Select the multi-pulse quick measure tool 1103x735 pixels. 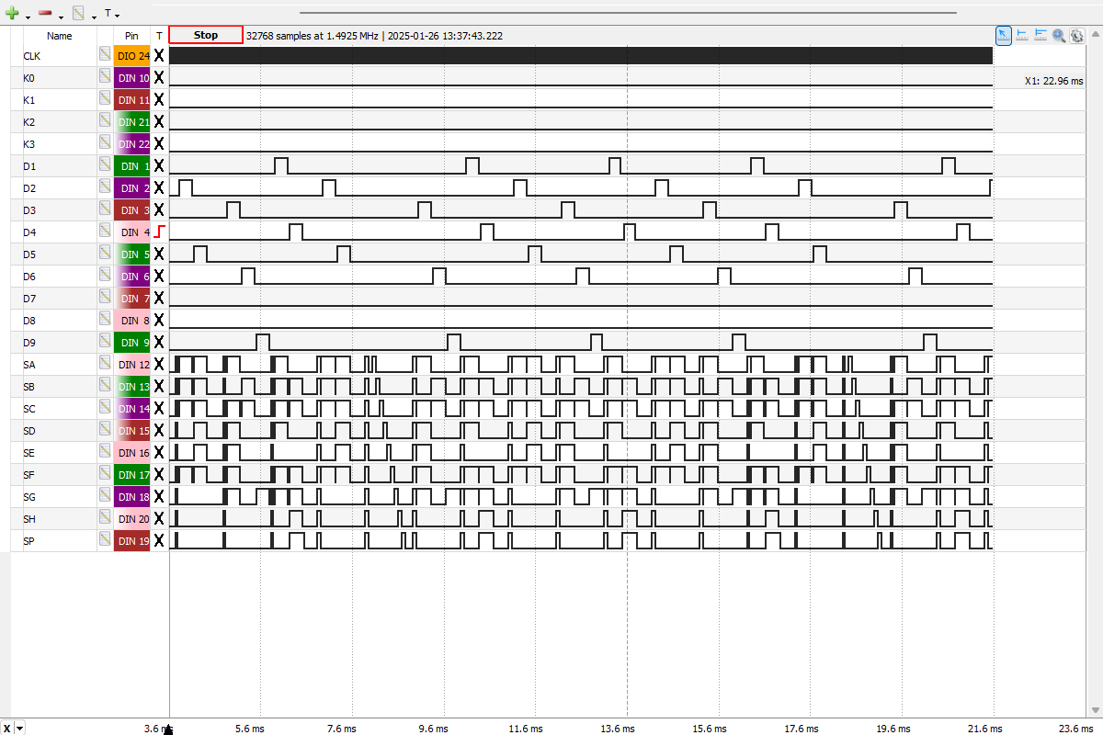coord(1040,35)
